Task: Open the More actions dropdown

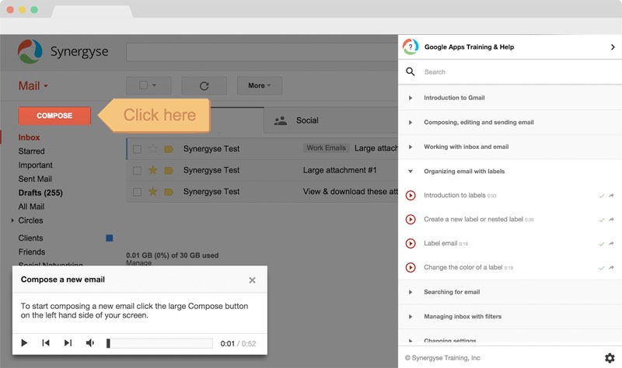Action: click(x=259, y=85)
